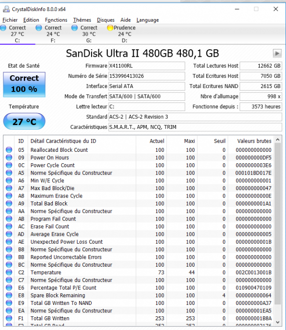Viewport: 286px width, 330px height.
Task: Open the Thèmes menu
Action: 82,20
